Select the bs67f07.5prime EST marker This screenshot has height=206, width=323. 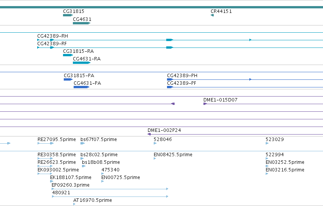[x=83, y=143]
